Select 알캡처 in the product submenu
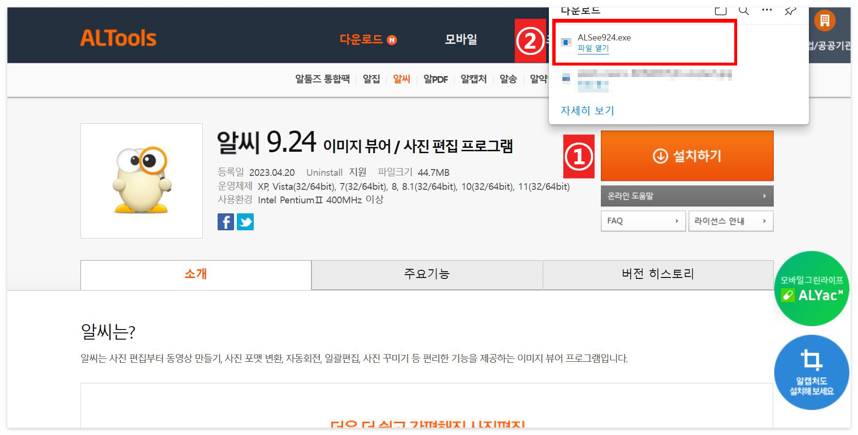This screenshot has height=435, width=858. 473,79
